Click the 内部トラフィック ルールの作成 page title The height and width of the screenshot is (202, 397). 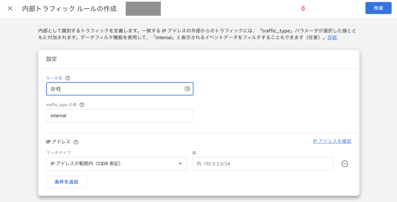click(69, 9)
